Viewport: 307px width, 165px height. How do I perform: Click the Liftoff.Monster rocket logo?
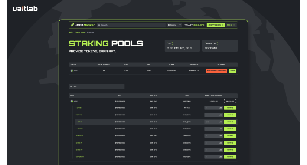(x=82, y=25)
